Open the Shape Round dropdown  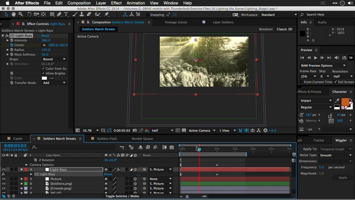(54, 59)
